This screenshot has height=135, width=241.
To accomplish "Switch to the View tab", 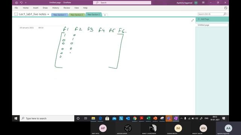I will pyautogui.click(x=76, y=8).
